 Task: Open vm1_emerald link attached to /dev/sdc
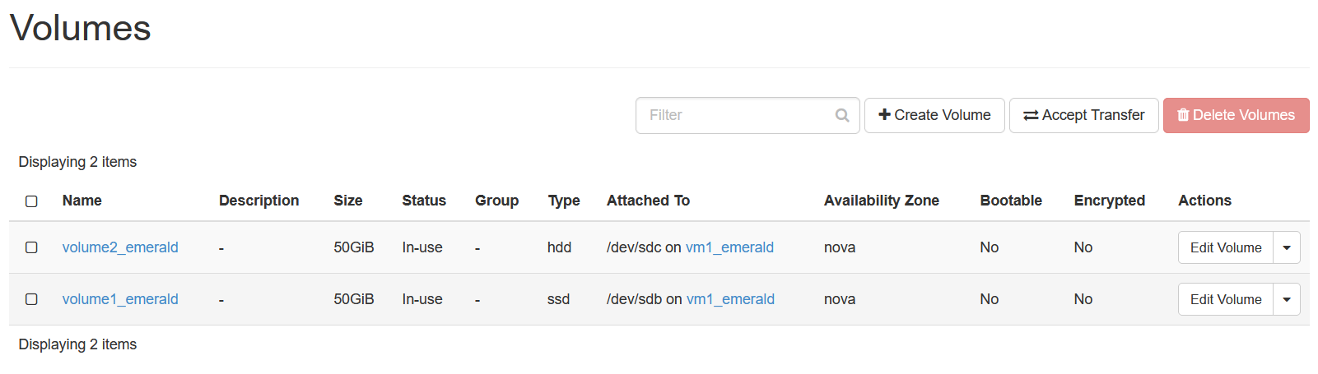729,247
